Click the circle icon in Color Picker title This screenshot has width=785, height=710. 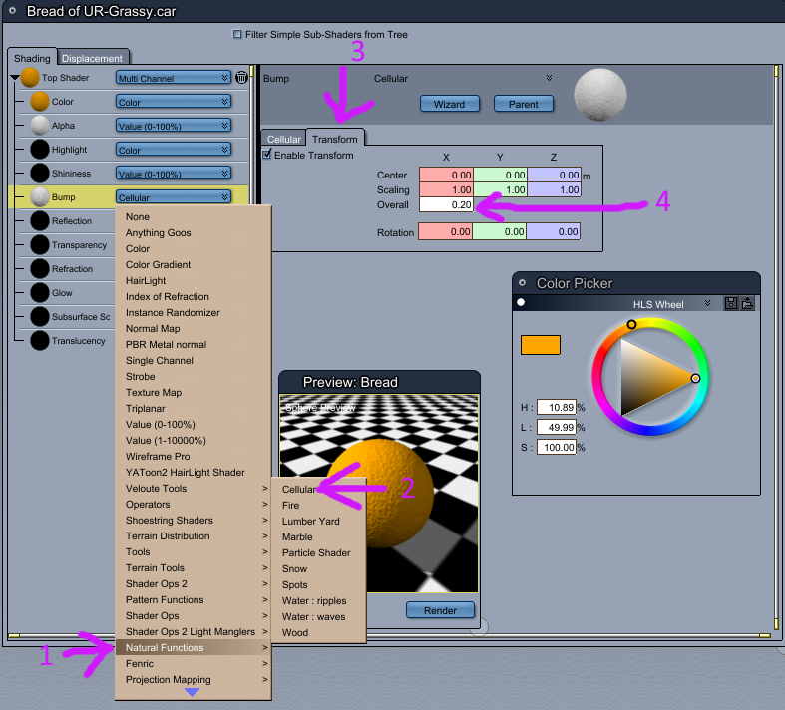click(x=522, y=282)
